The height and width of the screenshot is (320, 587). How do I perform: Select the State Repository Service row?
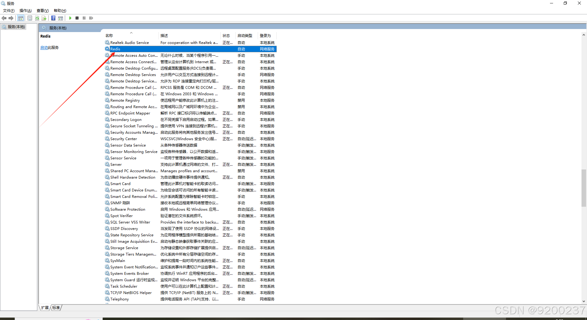pyautogui.click(x=190, y=235)
